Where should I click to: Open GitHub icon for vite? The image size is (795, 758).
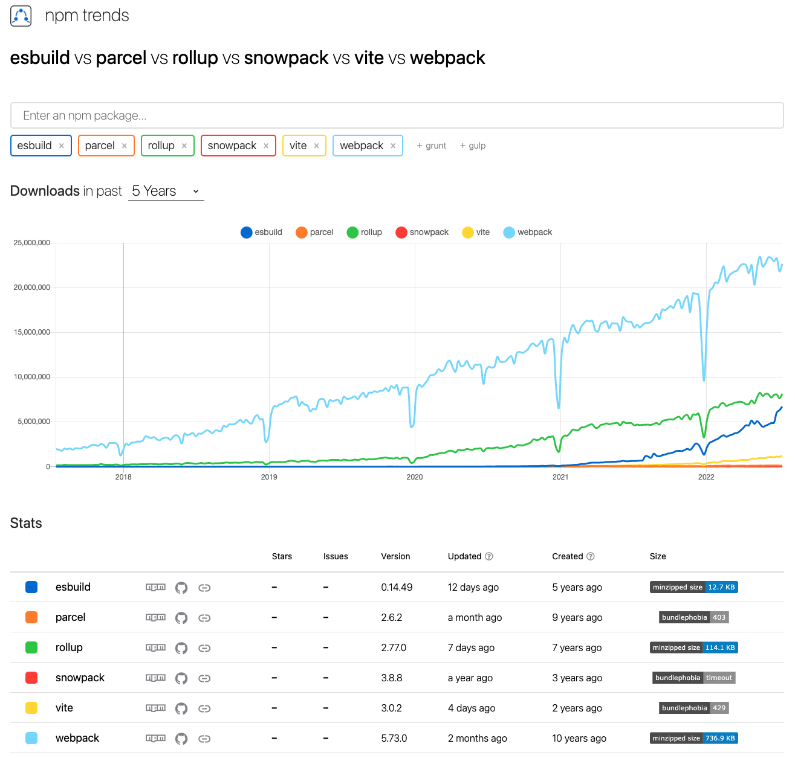tap(181, 708)
